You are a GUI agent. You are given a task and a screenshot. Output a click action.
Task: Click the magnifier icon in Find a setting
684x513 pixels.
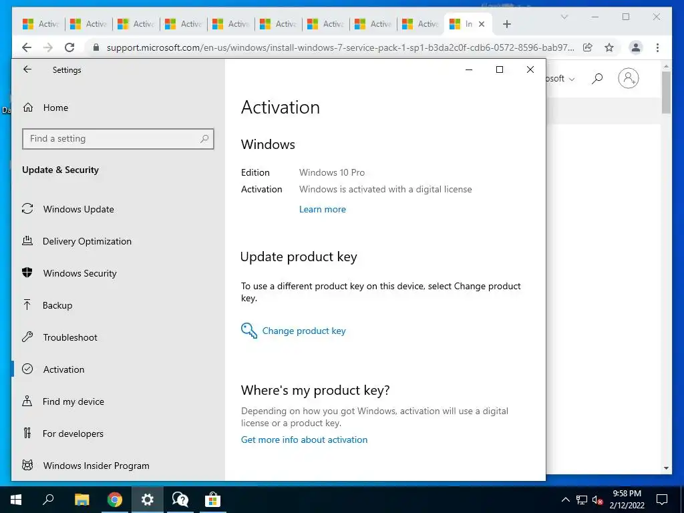204,139
